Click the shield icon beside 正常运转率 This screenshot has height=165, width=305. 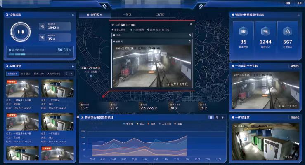point(10,50)
